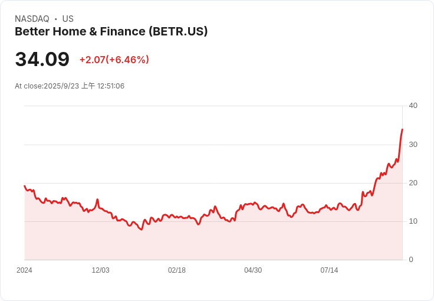Click the US market label
Screen dimensions: 434x301
[68, 19]
